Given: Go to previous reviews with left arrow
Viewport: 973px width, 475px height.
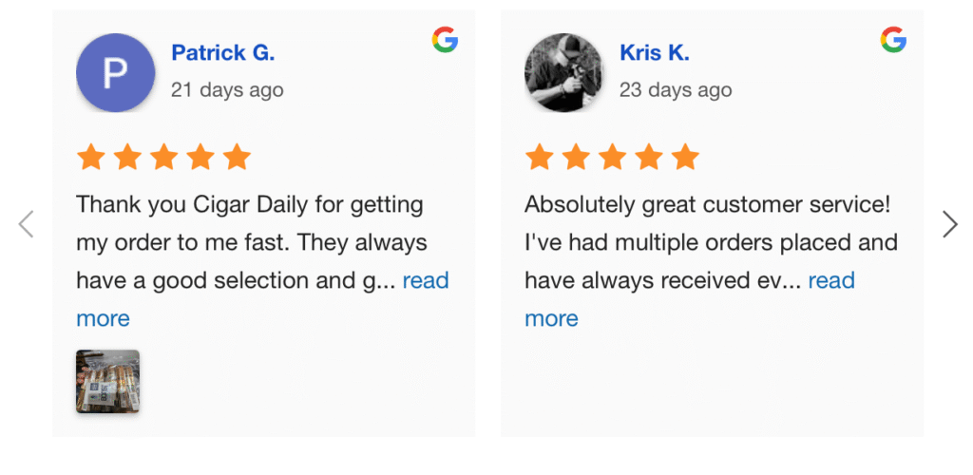Looking at the screenshot, I should coord(27,224).
